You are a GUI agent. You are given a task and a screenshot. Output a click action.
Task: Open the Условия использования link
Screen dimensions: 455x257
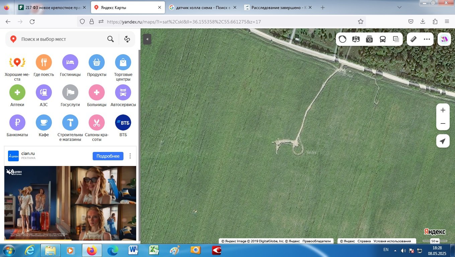(x=392, y=241)
